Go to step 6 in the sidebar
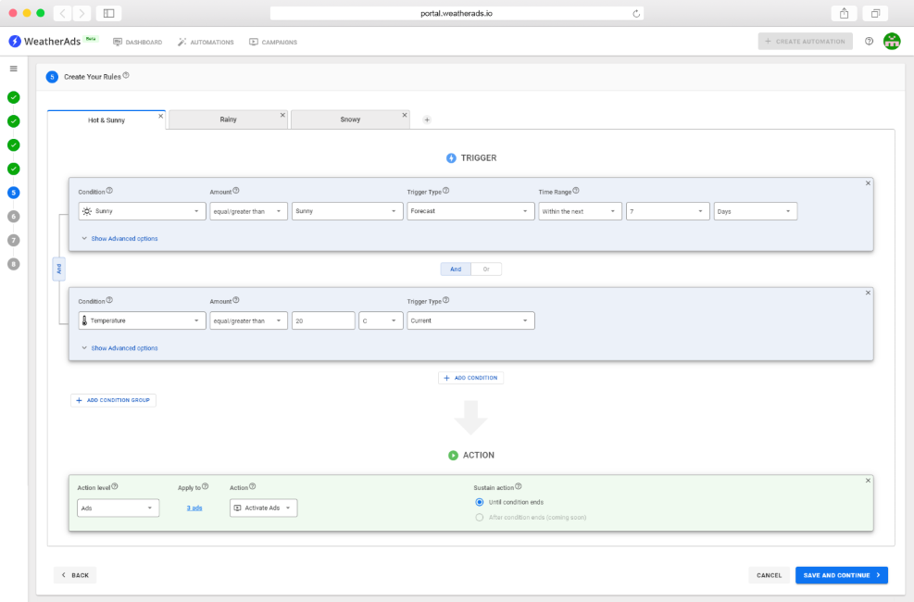Image resolution: width=914 pixels, height=602 pixels. tap(13, 216)
